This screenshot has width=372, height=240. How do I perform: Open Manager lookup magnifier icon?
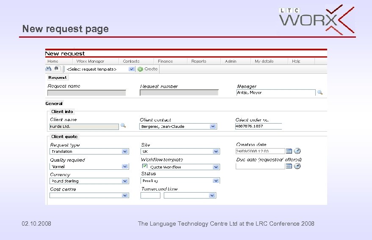320,92
